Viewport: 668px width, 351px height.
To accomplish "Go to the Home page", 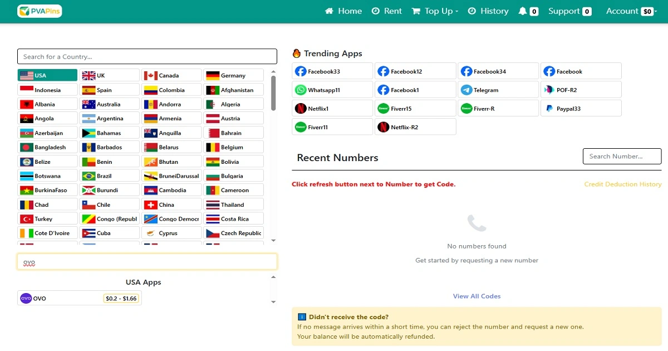I will 343,11.
